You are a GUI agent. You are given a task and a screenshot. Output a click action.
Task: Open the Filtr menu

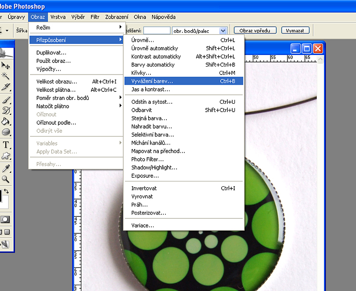(95, 17)
